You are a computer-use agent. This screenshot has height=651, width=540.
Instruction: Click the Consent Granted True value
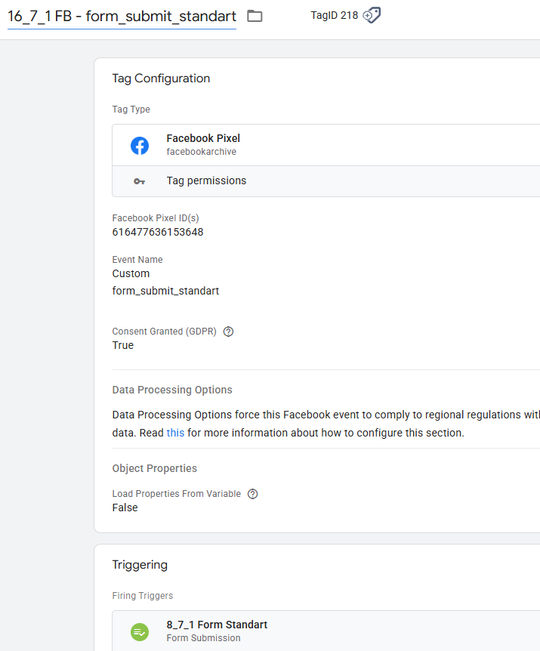(x=123, y=345)
